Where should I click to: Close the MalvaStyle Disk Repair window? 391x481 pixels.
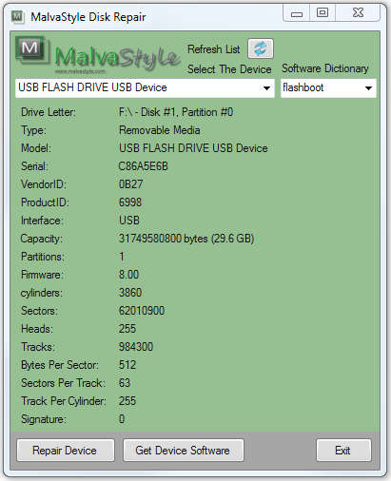coord(358,13)
